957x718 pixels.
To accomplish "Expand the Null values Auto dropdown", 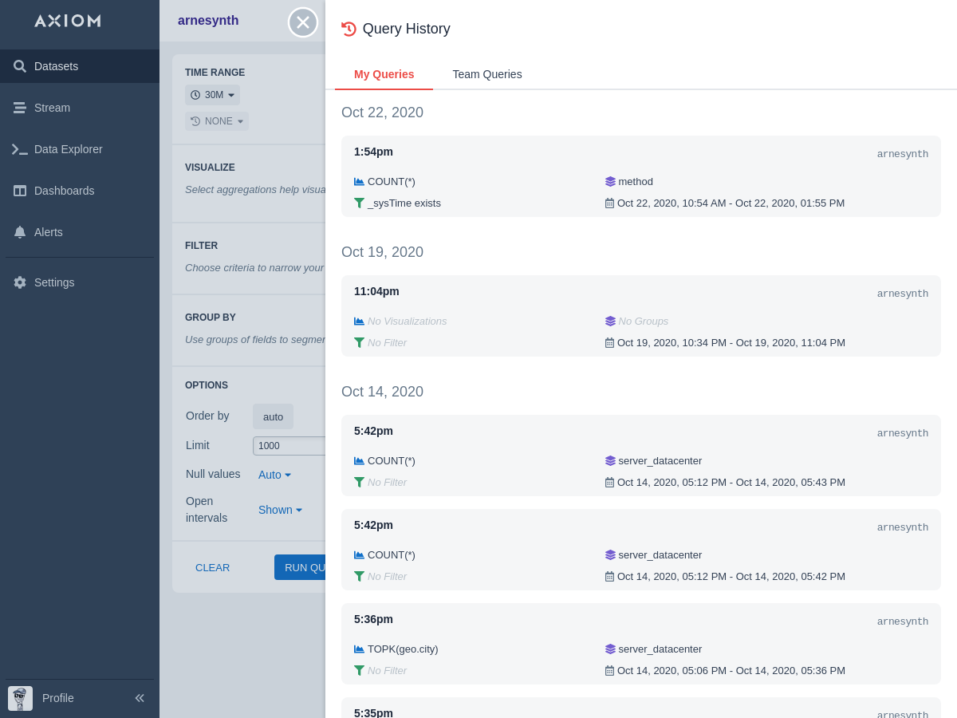I will 274,475.
